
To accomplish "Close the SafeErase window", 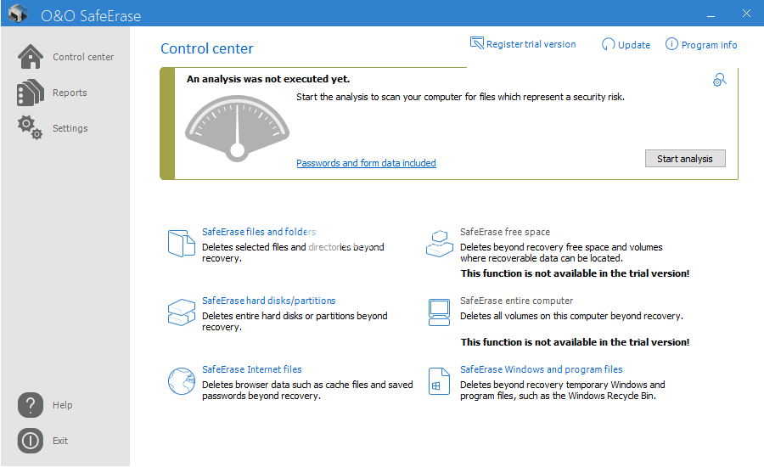I will tap(746, 14).
